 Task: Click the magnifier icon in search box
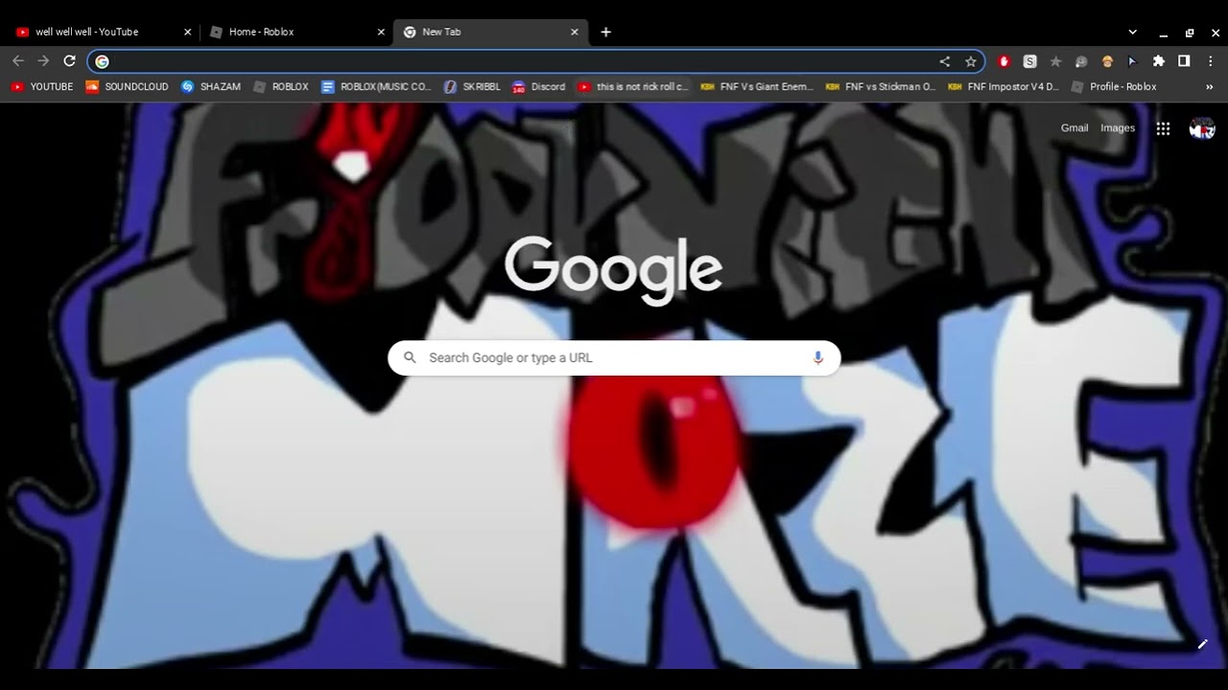[410, 357]
